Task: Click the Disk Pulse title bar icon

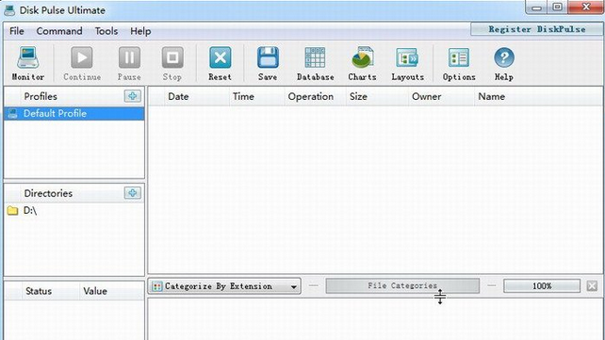Action: pos(9,10)
